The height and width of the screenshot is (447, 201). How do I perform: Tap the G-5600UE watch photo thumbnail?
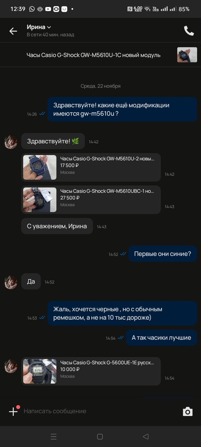40,371
